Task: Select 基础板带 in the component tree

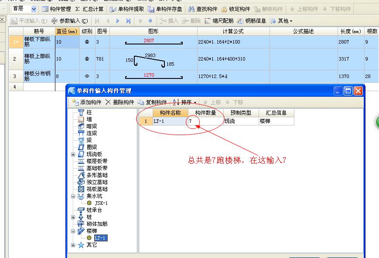Action: tap(97, 168)
